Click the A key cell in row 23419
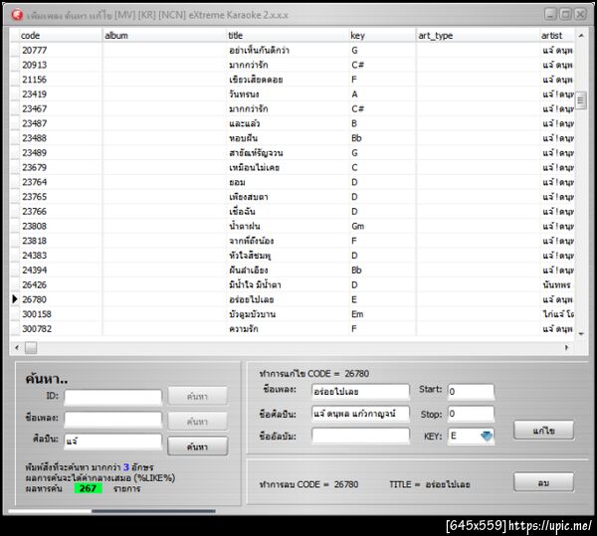Image resolution: width=597 pixels, height=536 pixels. 383,94
